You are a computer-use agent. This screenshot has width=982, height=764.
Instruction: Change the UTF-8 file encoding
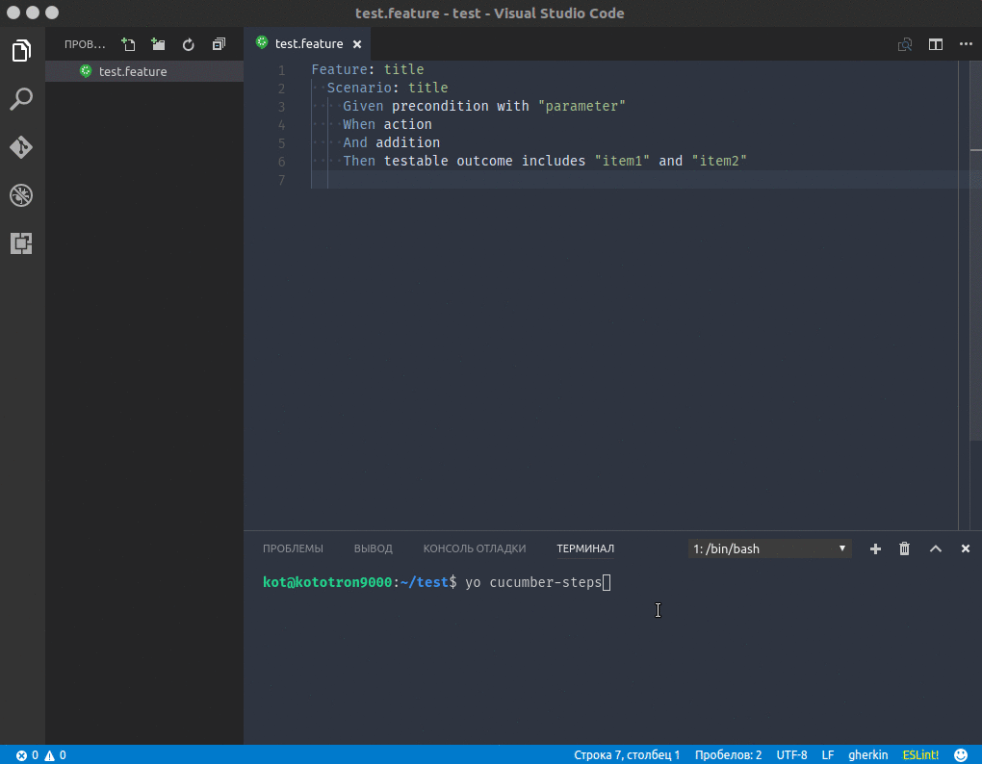pos(791,755)
